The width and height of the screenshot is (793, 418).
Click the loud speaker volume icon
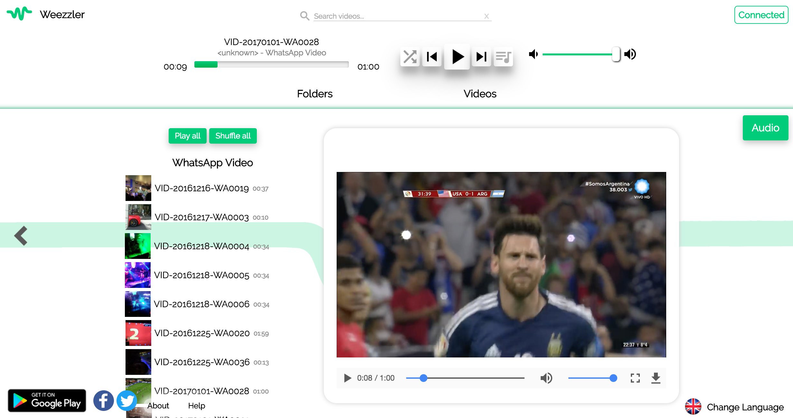[x=630, y=54]
